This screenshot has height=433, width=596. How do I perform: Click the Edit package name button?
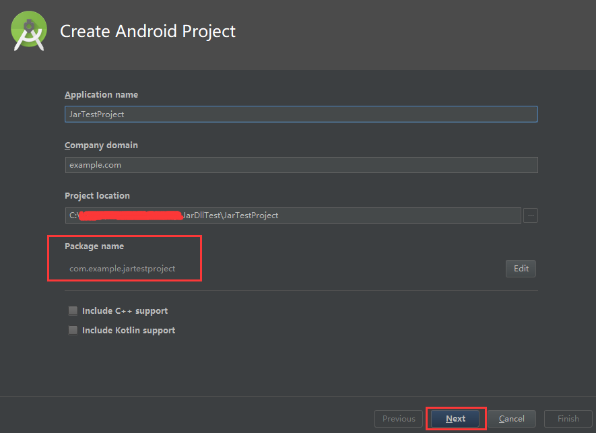(521, 269)
